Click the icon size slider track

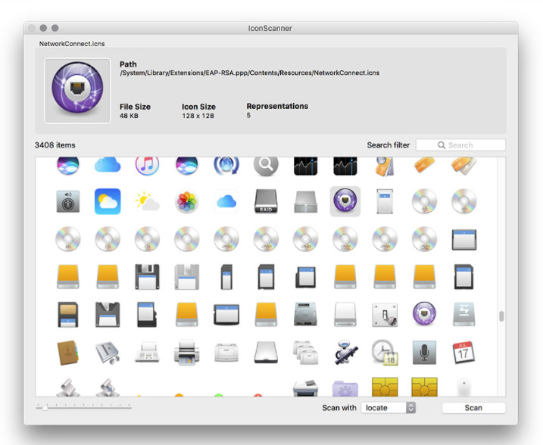[83, 408]
